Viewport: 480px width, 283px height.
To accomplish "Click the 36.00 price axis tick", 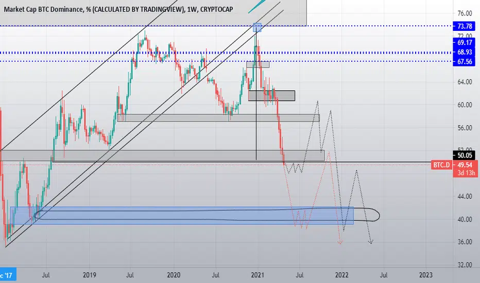I will [x=465, y=242].
